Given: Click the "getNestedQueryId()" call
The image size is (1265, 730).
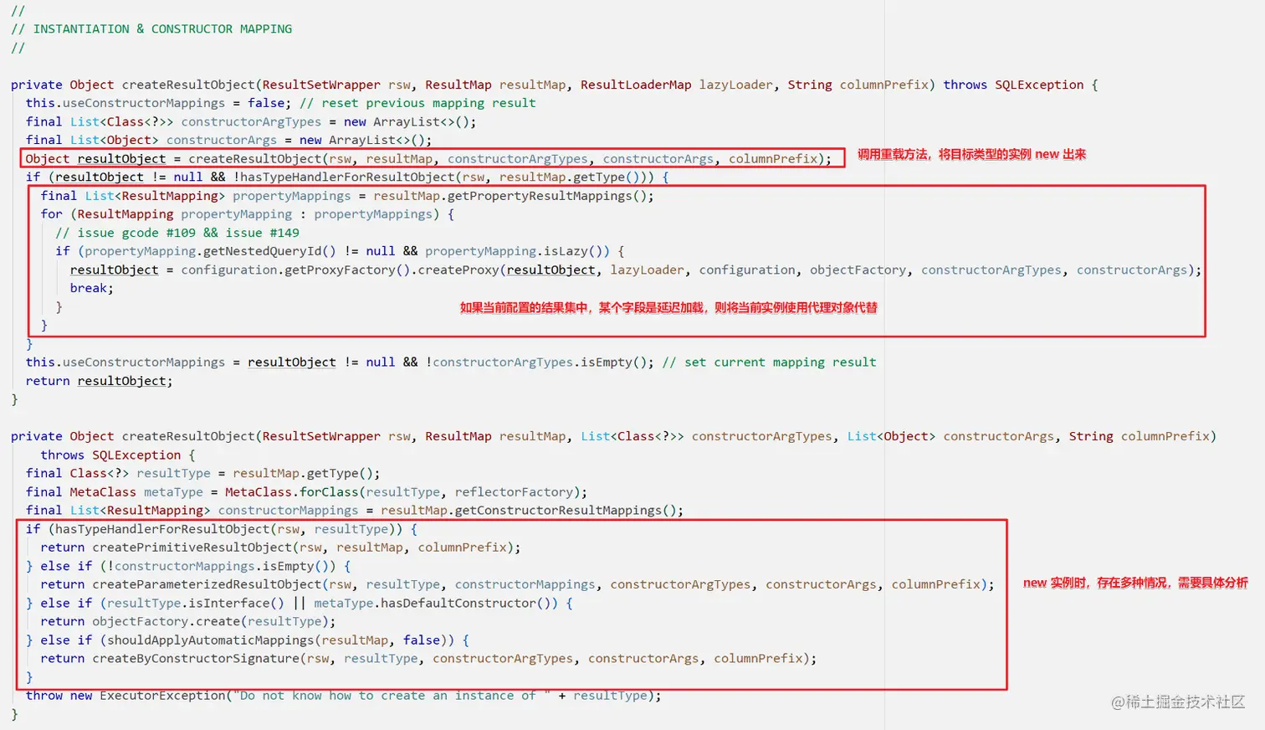Looking at the screenshot, I should (x=269, y=251).
